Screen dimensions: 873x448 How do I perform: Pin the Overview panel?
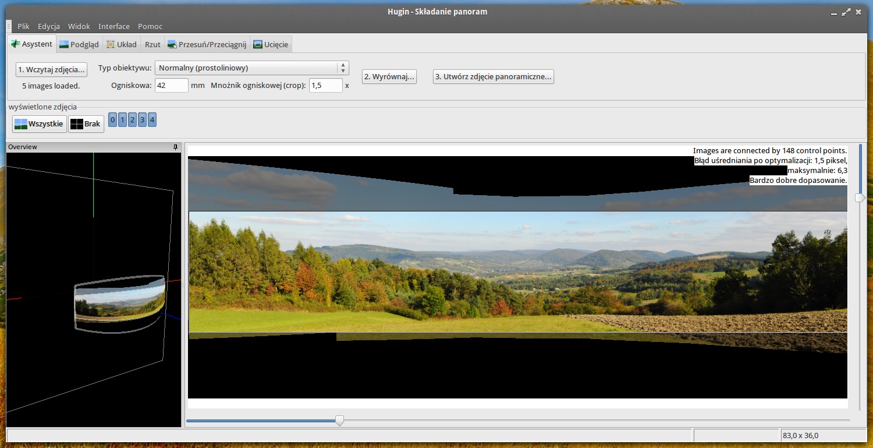pos(176,147)
